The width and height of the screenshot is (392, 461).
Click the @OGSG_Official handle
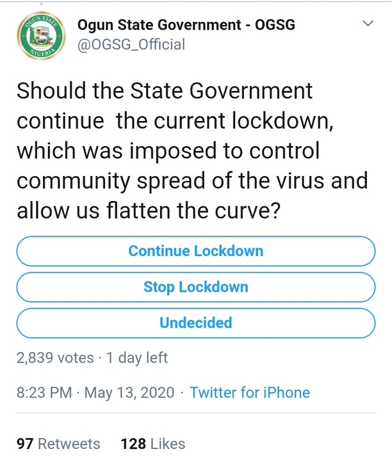pyautogui.click(x=131, y=44)
